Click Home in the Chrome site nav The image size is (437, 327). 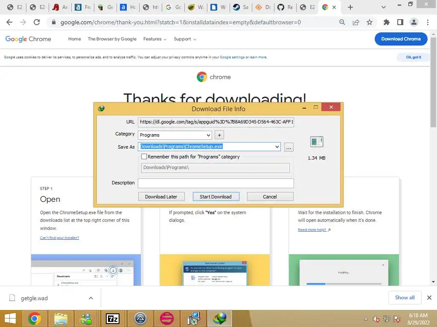click(x=74, y=39)
